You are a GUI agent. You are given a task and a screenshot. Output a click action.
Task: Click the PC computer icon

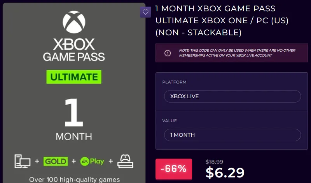[23, 161]
